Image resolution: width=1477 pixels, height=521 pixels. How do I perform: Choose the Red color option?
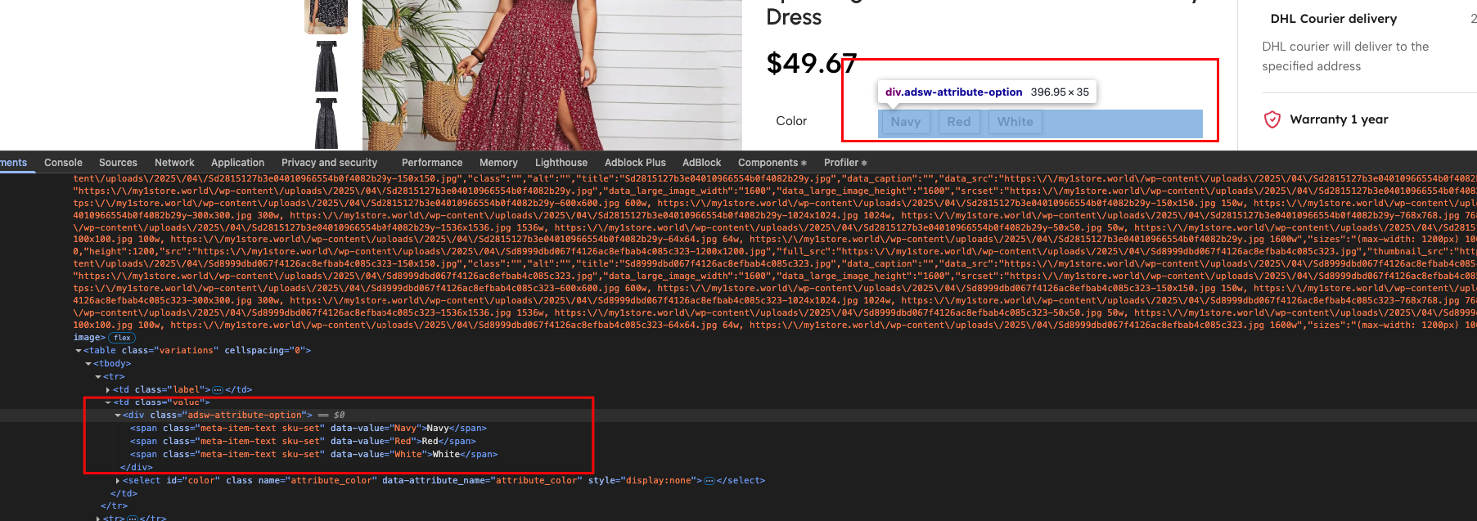(x=959, y=122)
